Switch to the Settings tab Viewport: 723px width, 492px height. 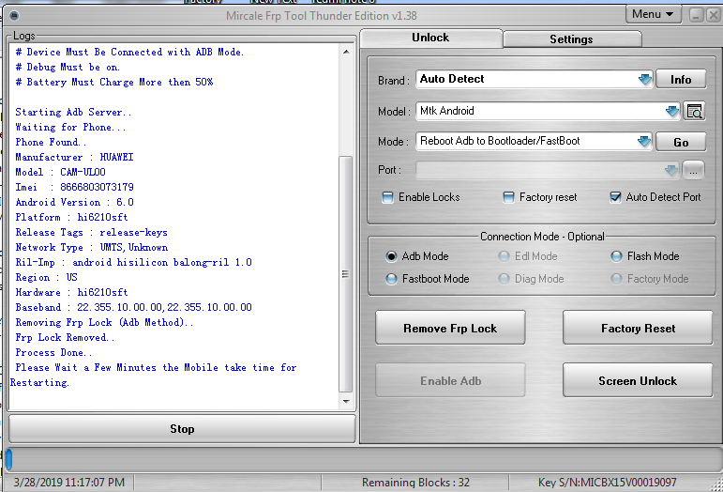click(x=572, y=39)
